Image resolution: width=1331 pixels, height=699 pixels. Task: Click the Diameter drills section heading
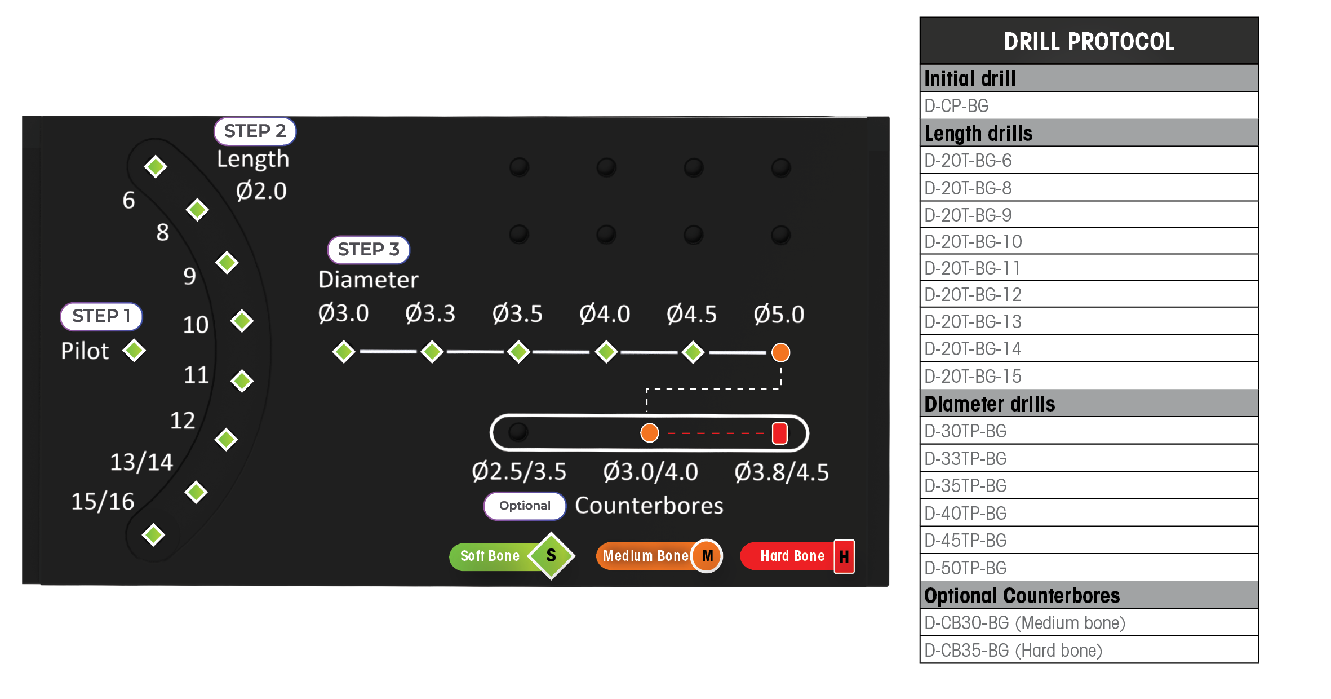click(x=1089, y=404)
